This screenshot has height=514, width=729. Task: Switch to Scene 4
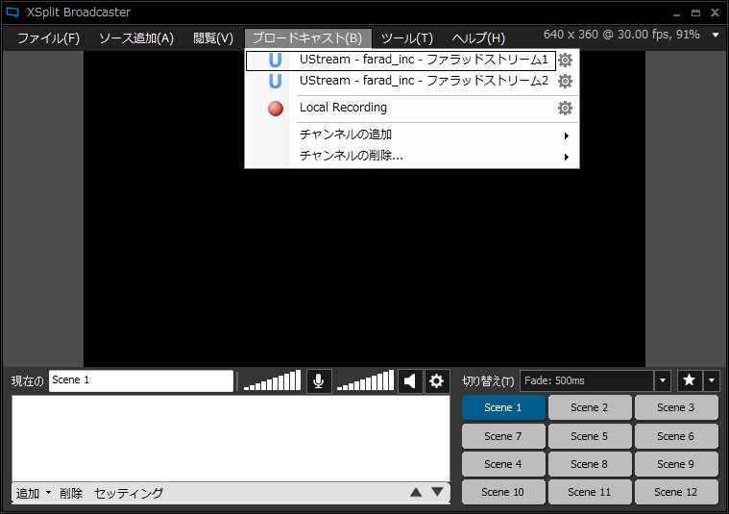503,464
